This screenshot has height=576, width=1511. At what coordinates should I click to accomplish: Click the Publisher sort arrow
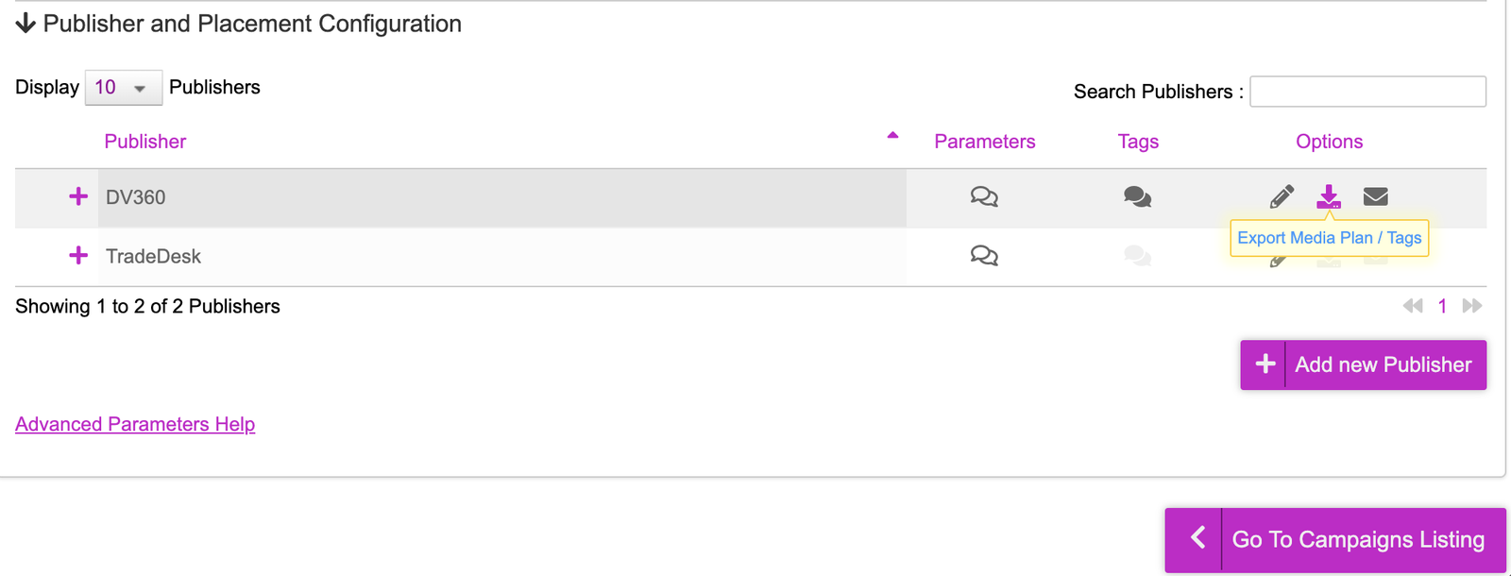892,136
